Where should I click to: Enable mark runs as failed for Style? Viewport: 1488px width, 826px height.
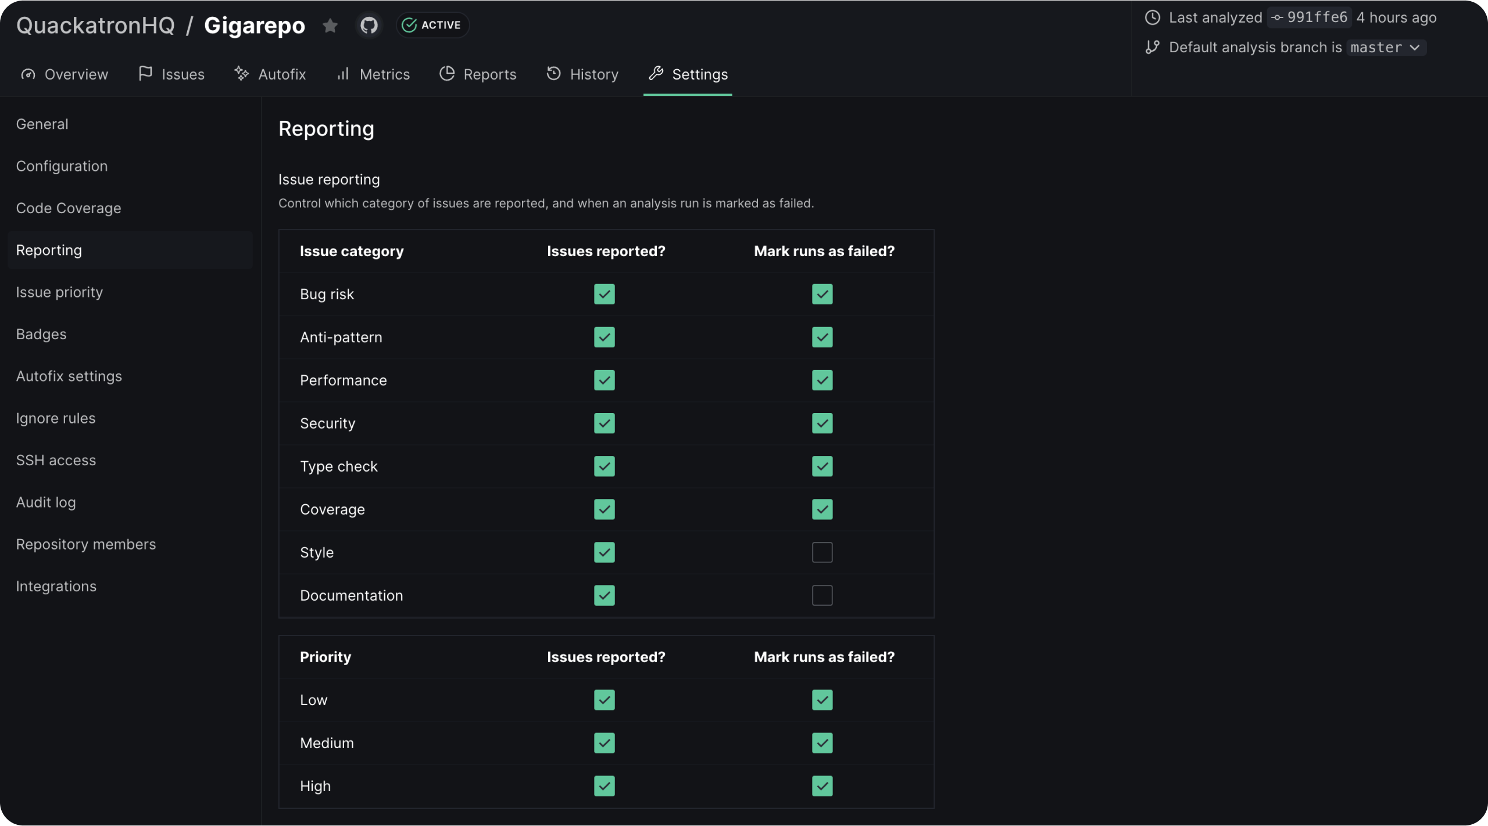[822, 552]
